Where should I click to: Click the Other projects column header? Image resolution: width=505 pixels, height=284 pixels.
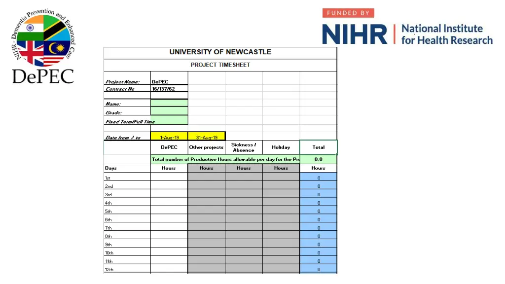[x=207, y=147]
